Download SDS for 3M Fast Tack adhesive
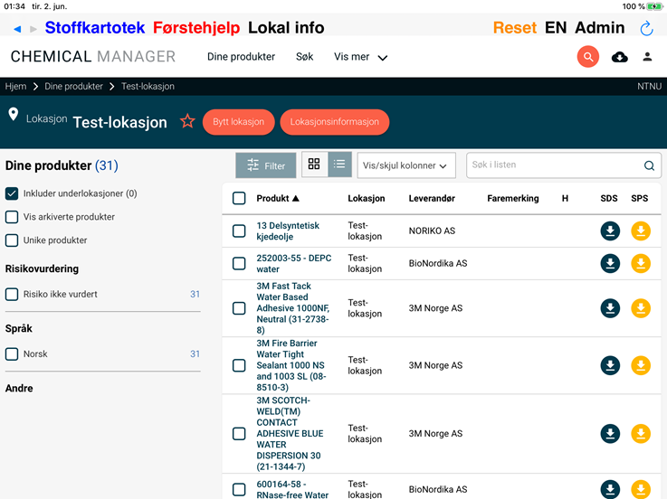 (x=610, y=308)
